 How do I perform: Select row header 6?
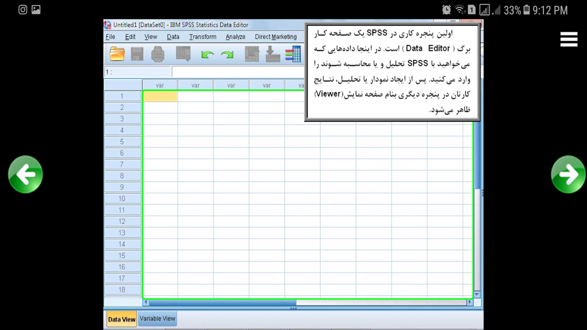coord(123,153)
